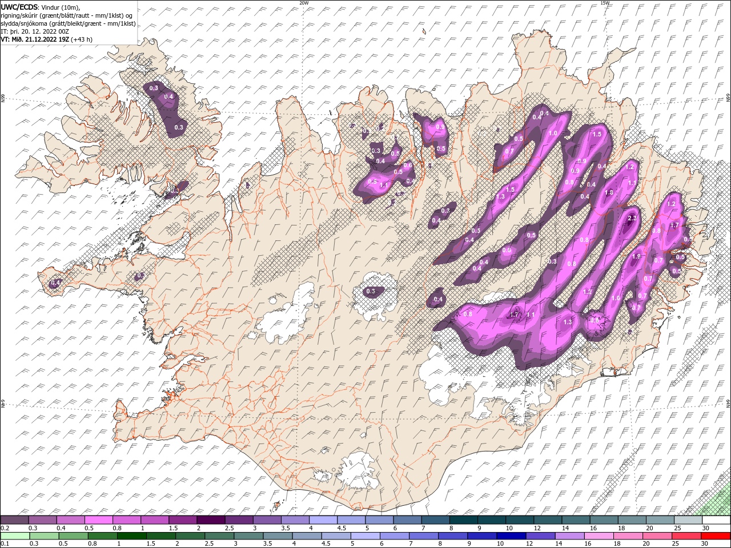Screen dimensions: 731x548
Task: Pick the deep blue 10 swatch in lower legend
Action: point(512,536)
